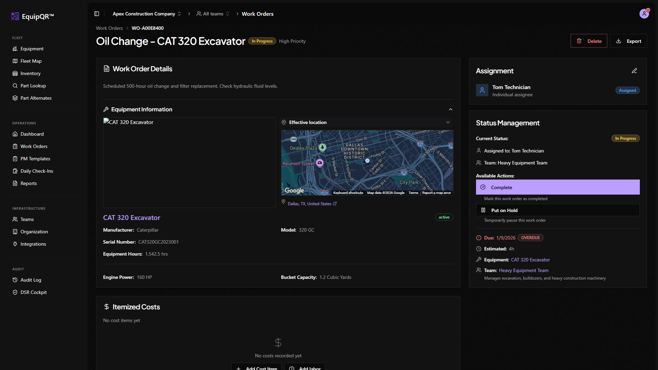Click the Delete work order button
The width and height of the screenshot is (658, 370).
[589, 41]
